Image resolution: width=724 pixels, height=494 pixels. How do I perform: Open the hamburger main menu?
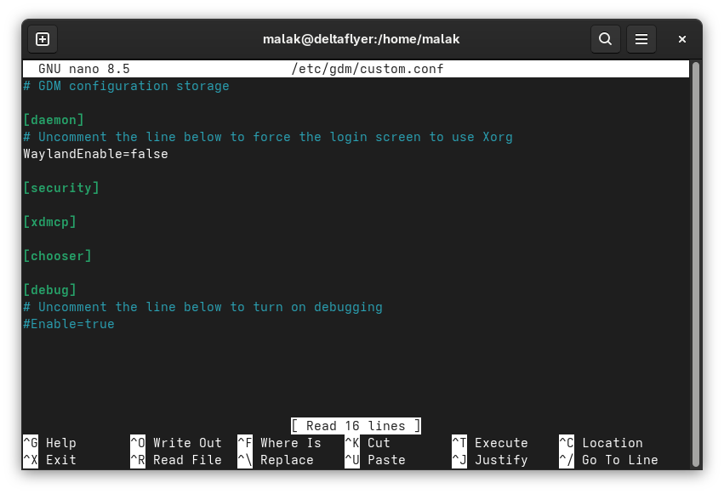[x=641, y=39]
